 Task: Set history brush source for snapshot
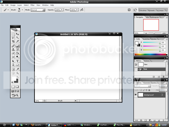[x=136, y=65]
